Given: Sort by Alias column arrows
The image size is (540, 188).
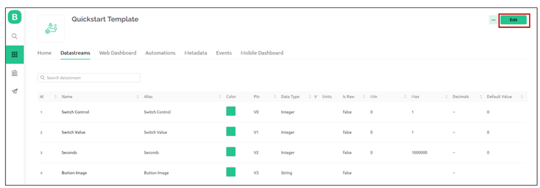Looking at the screenshot, I should 220,97.
